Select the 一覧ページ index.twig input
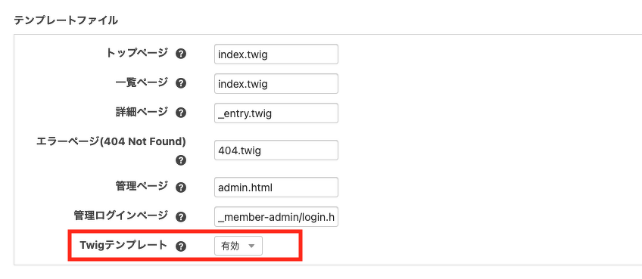Screen dimensions: 642x279 tap(276, 83)
